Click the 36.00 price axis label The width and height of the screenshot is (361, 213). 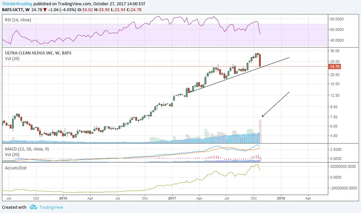tap(335, 51)
